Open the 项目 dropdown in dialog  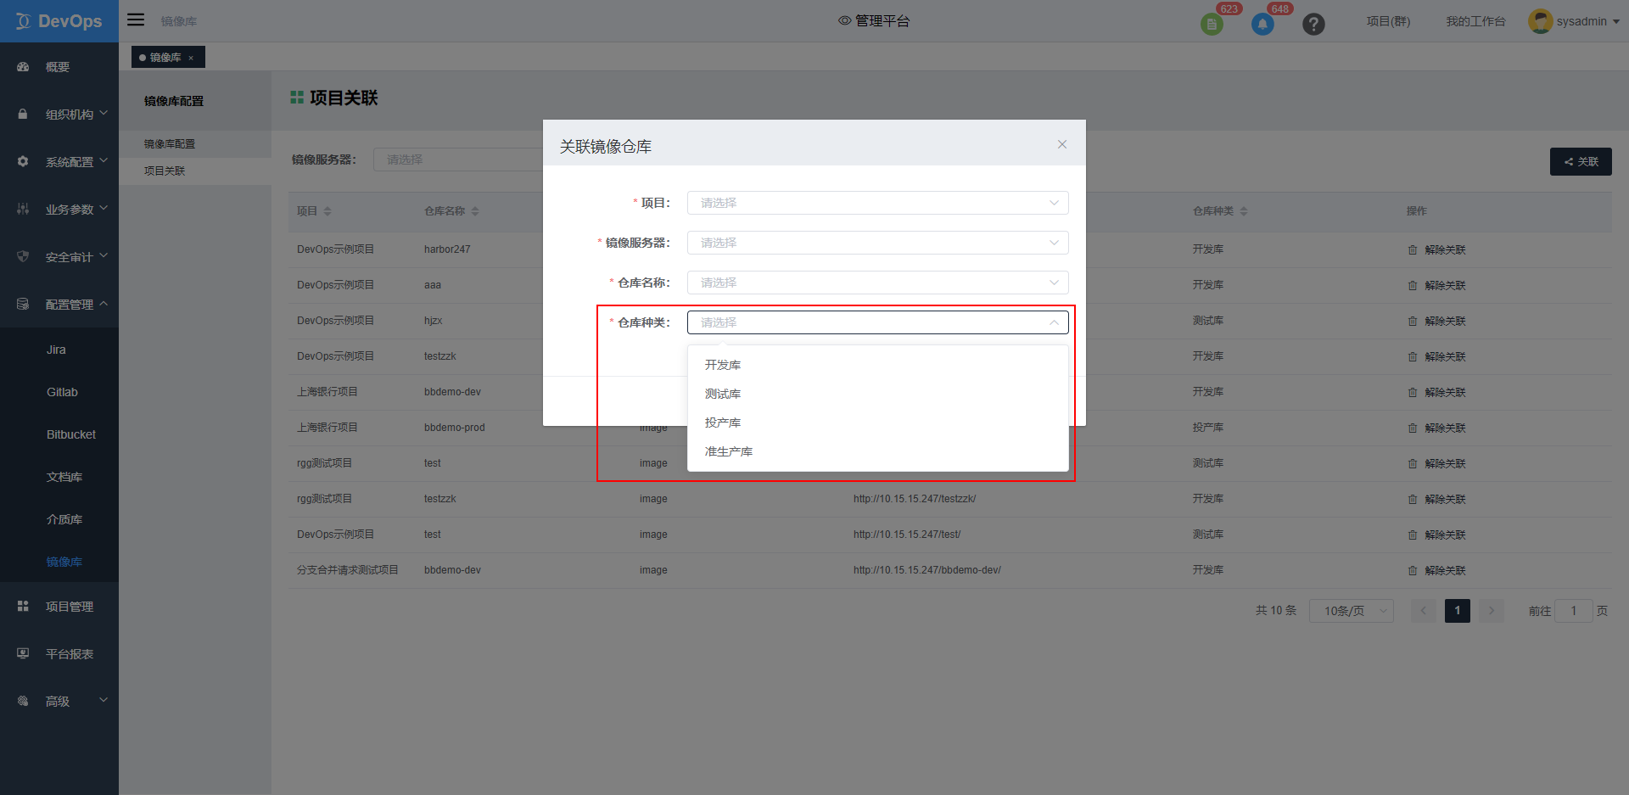coord(877,203)
